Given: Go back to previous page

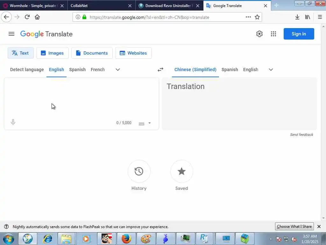Looking at the screenshot, I should point(6,17).
